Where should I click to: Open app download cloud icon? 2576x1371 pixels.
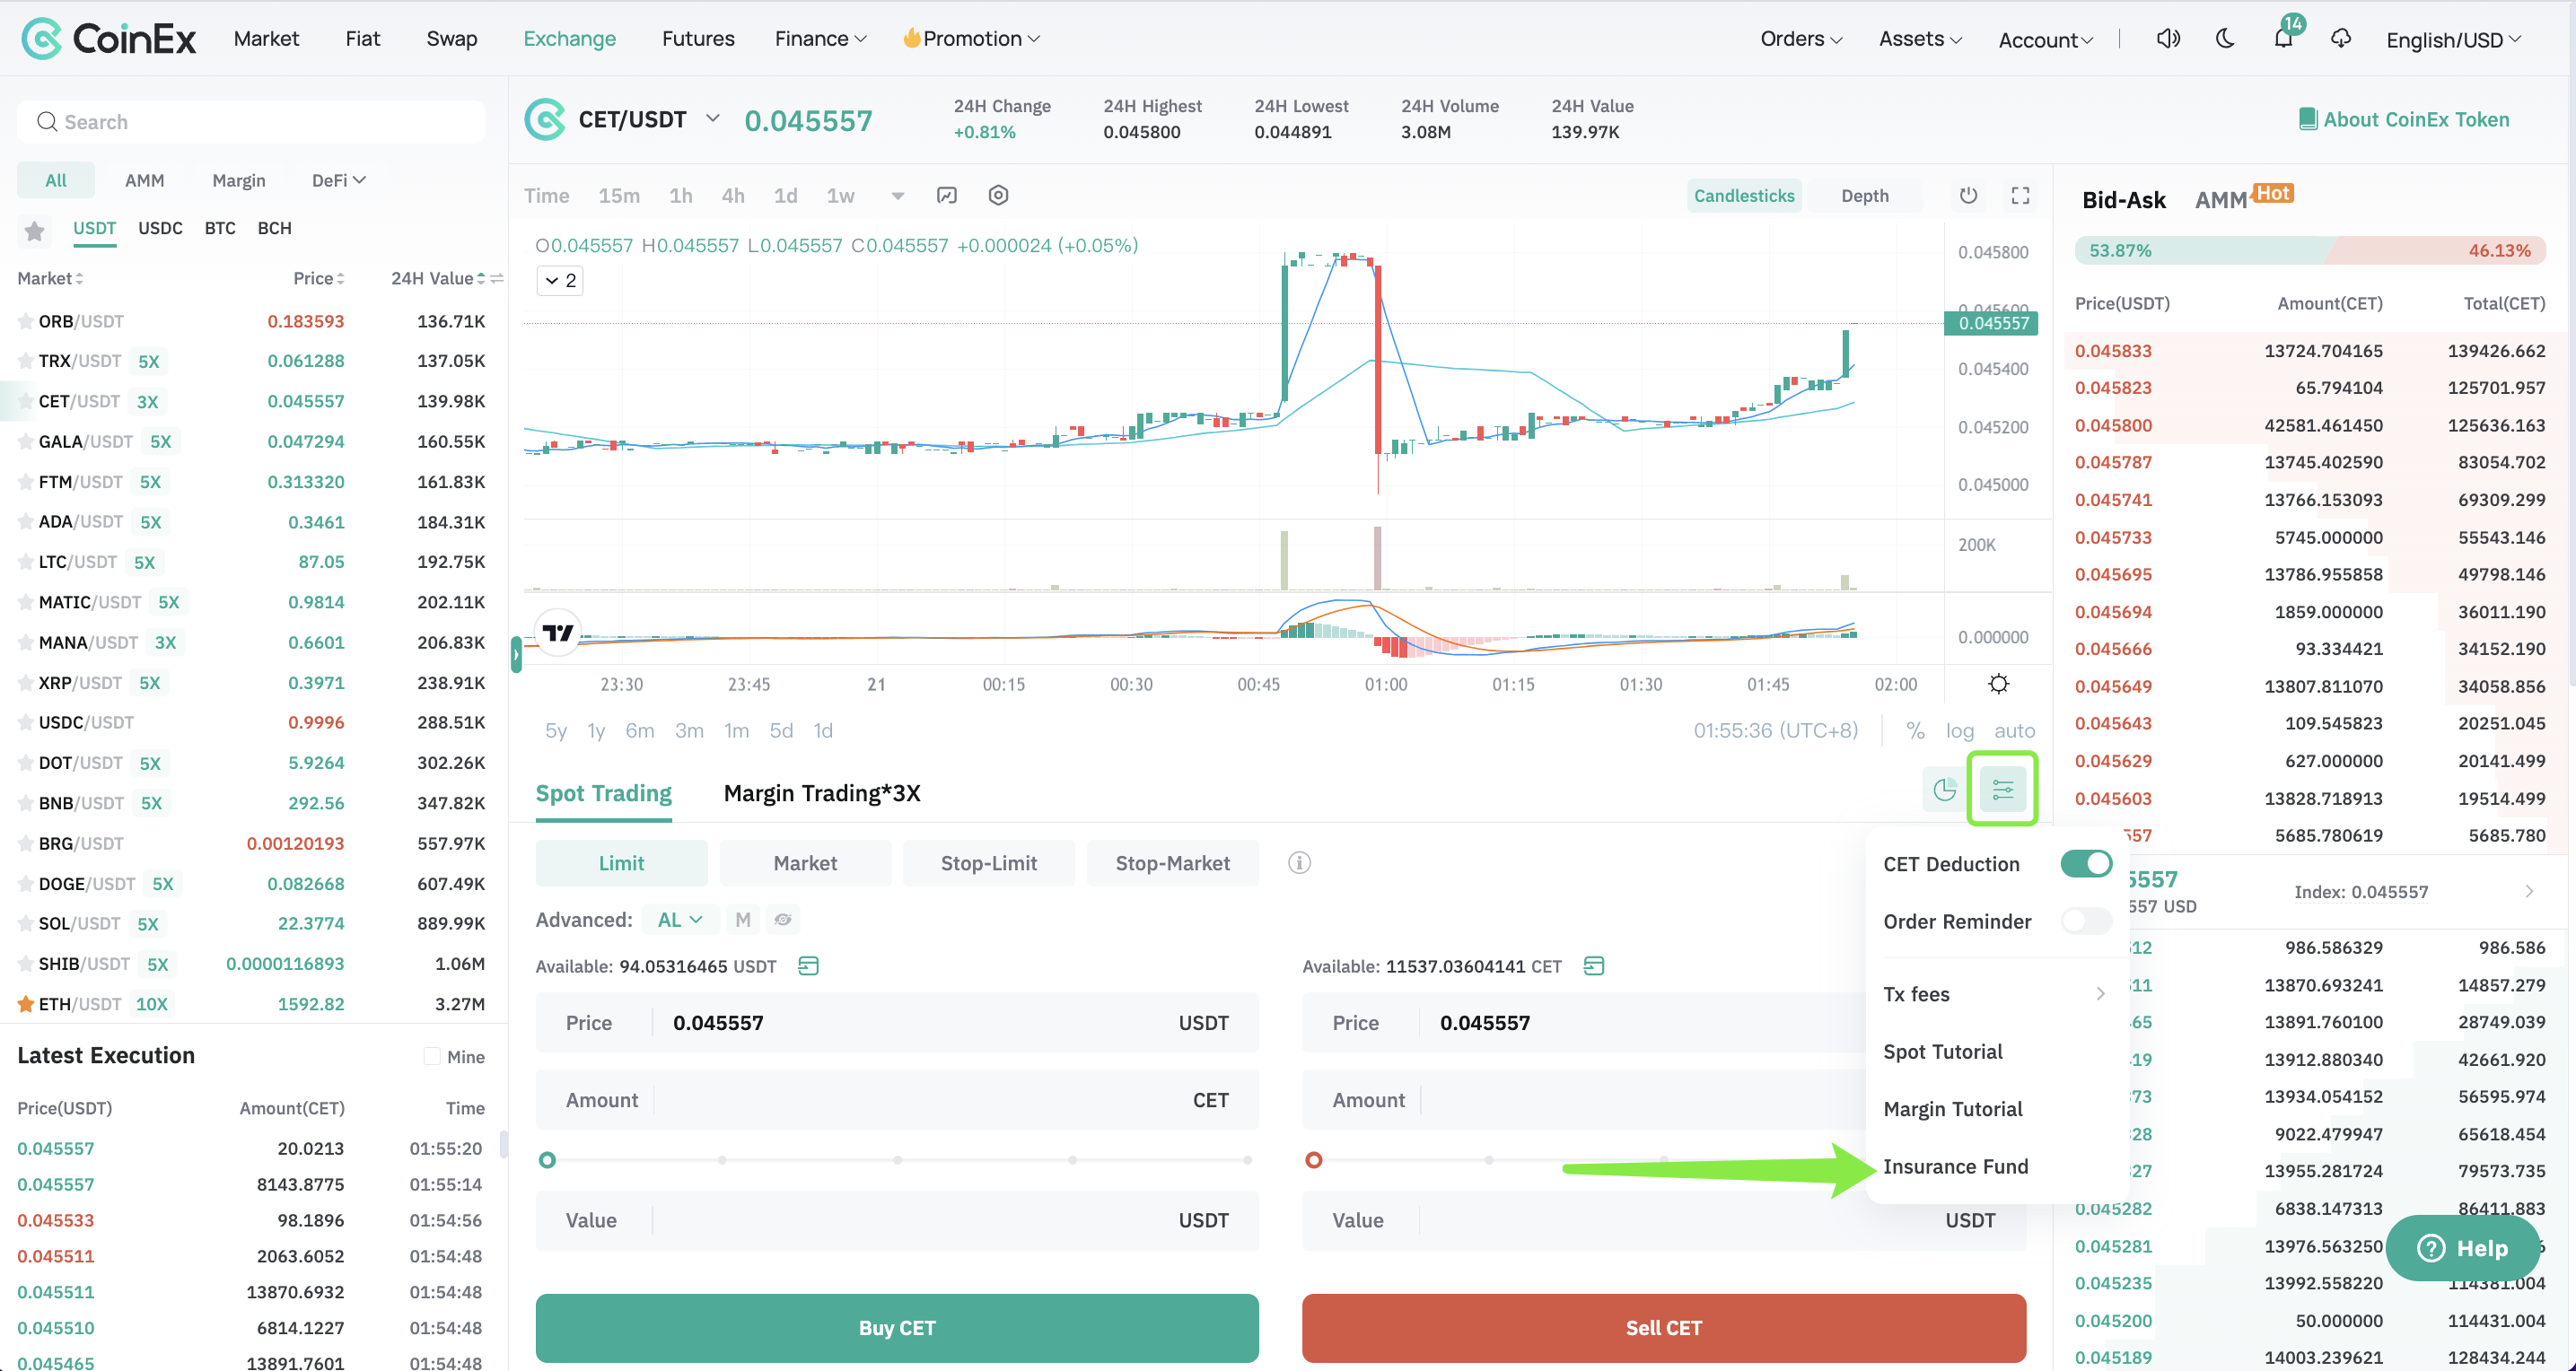[2341, 39]
